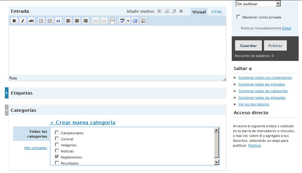This screenshot has width=302, height=173.
Task: Open the Sin publicar status dropdown
Action: (x=258, y=4)
